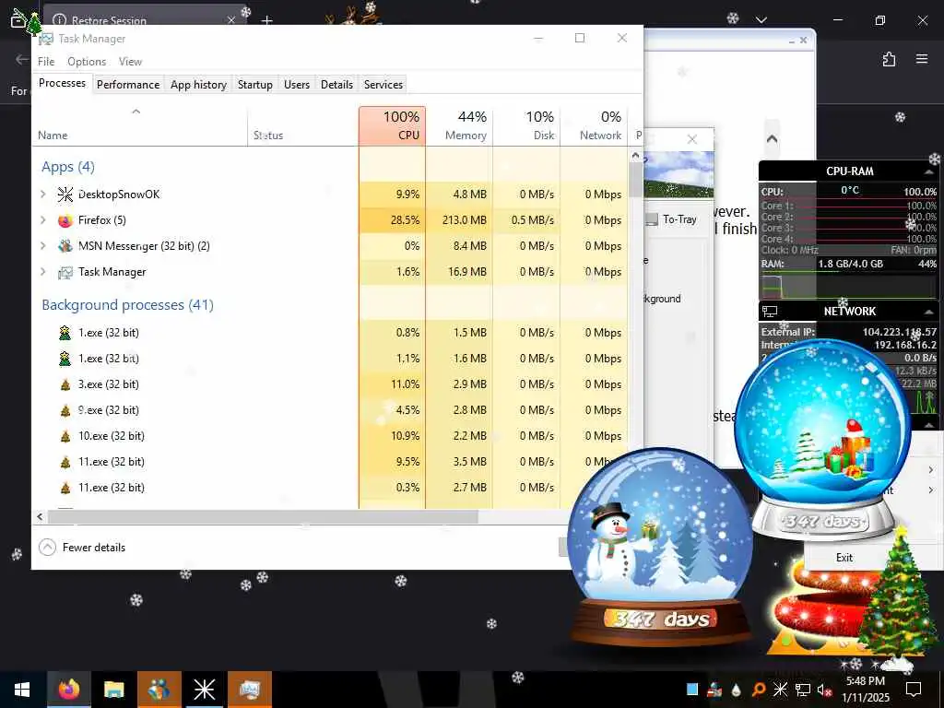Switch to the Startup tab

coord(255,85)
